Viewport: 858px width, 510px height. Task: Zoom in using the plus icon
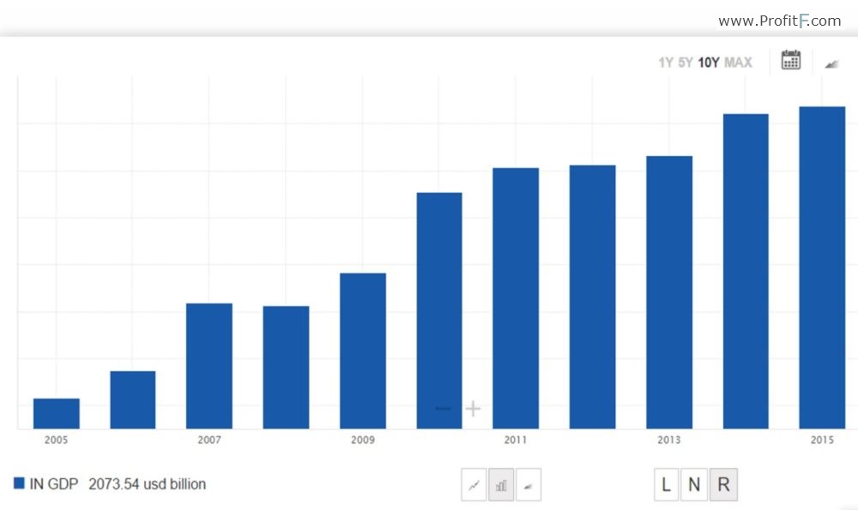tap(473, 408)
